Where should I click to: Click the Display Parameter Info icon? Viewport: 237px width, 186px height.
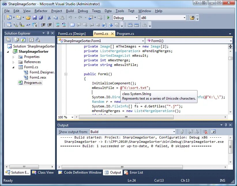(16, 25)
